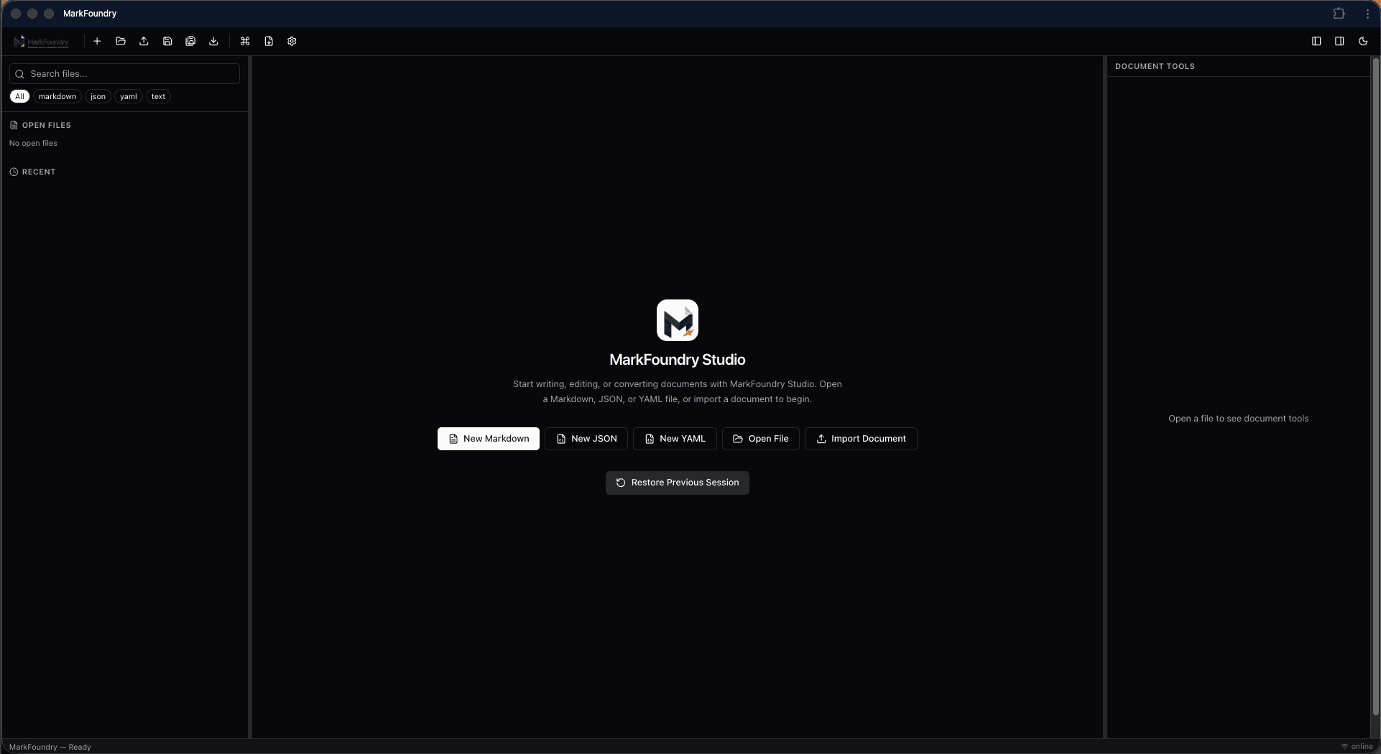The image size is (1381, 754).
Task: Switch theme with the moon icon
Action: point(1363,42)
